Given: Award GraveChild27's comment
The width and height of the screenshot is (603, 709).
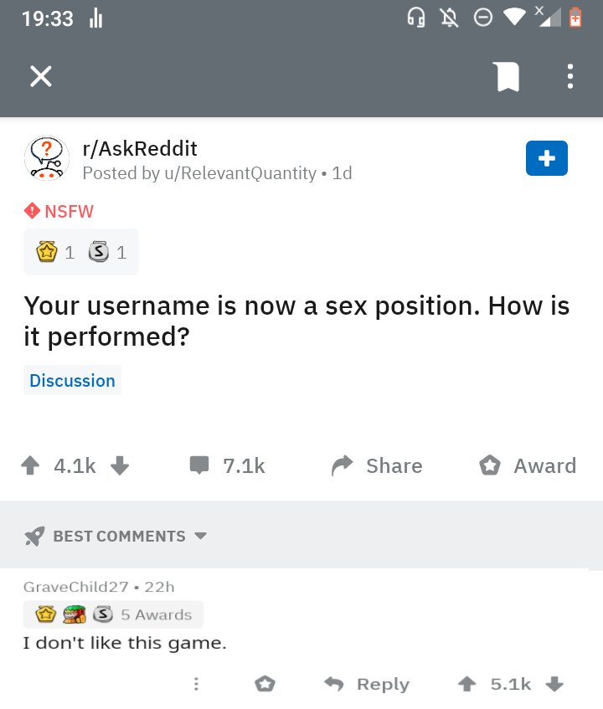Looking at the screenshot, I should click(x=265, y=684).
